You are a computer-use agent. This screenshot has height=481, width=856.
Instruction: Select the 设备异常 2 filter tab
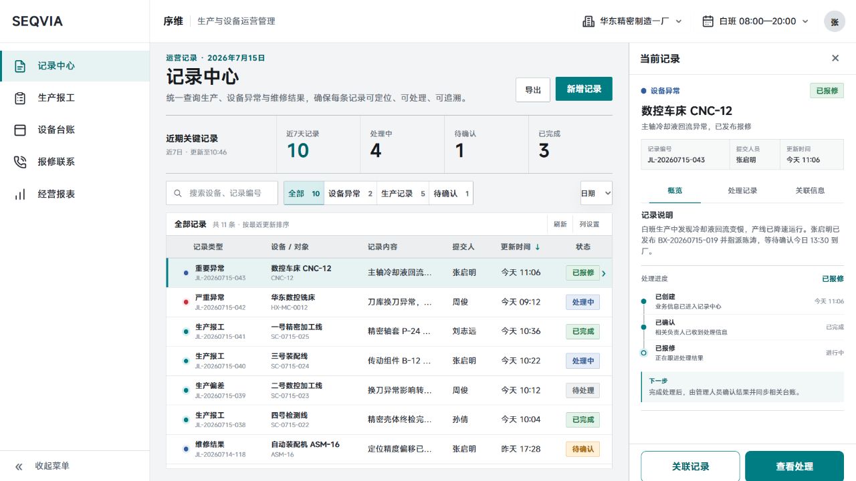click(x=350, y=194)
